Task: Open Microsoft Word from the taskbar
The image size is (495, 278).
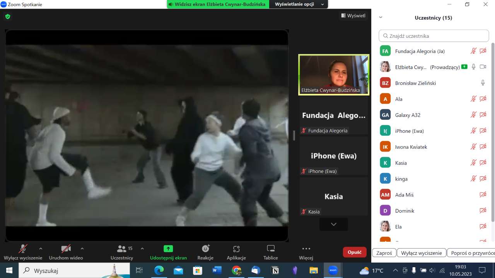Action: click(217, 270)
